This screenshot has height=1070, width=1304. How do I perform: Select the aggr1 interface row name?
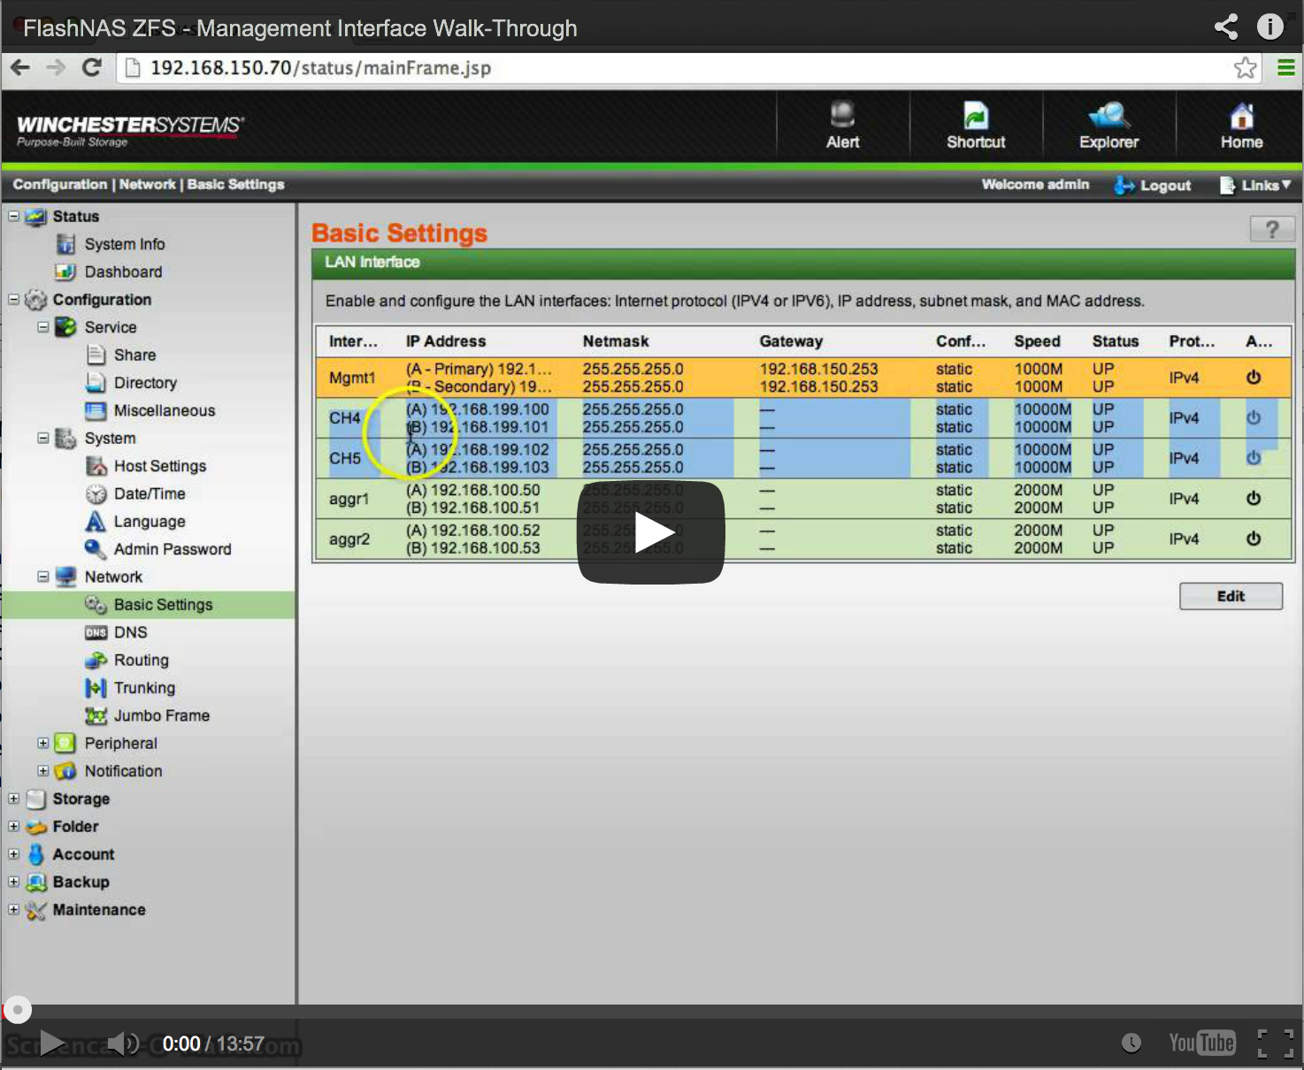point(349,499)
